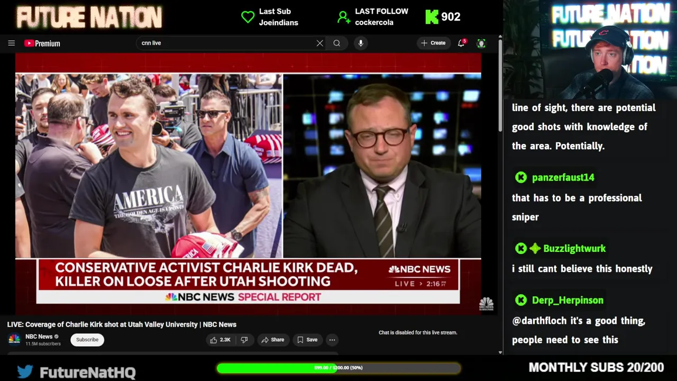Viewport: 677px width, 381px height.
Task: Like the video with thumbs-up 2.3K
Action: point(220,340)
